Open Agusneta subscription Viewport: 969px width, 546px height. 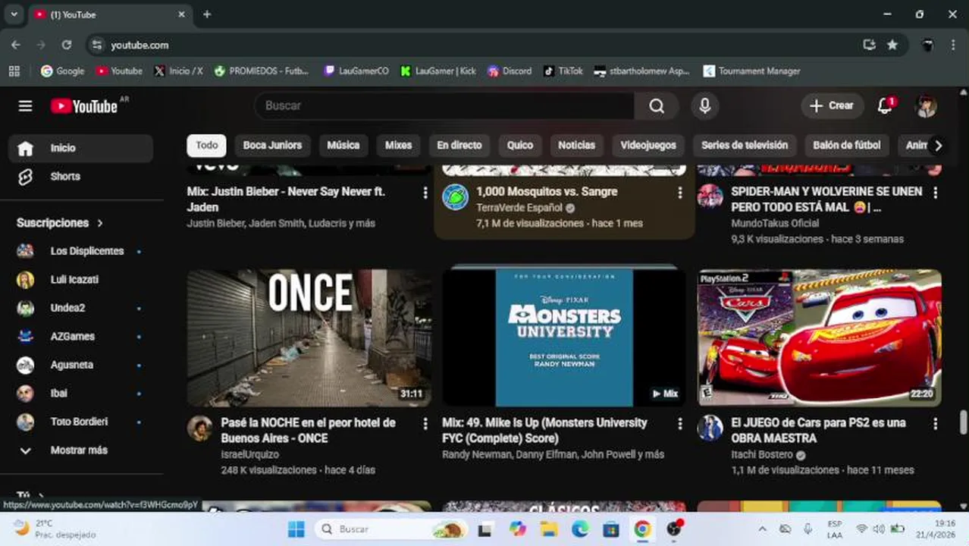coord(80,365)
